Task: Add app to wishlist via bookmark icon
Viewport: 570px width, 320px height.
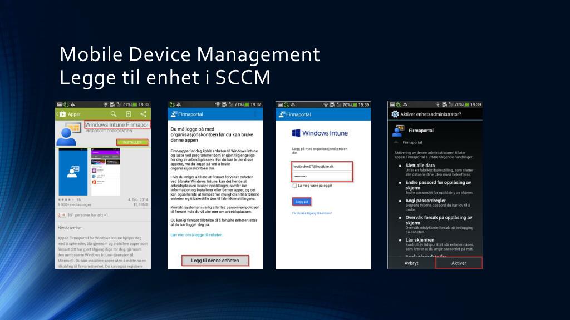Action: tap(129, 114)
